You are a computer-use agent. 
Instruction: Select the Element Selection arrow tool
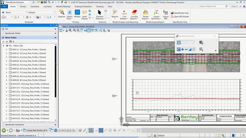[100, 15]
